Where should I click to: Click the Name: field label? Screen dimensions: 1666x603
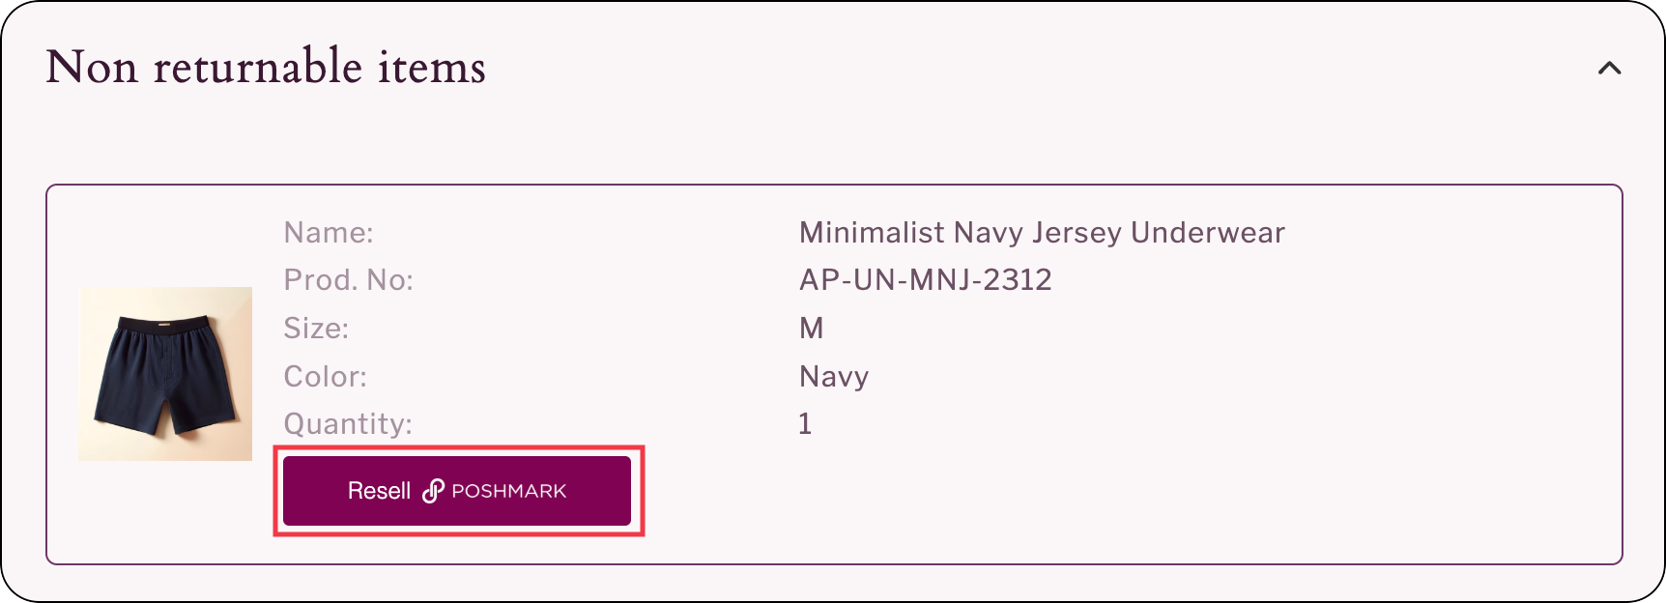coord(329,233)
